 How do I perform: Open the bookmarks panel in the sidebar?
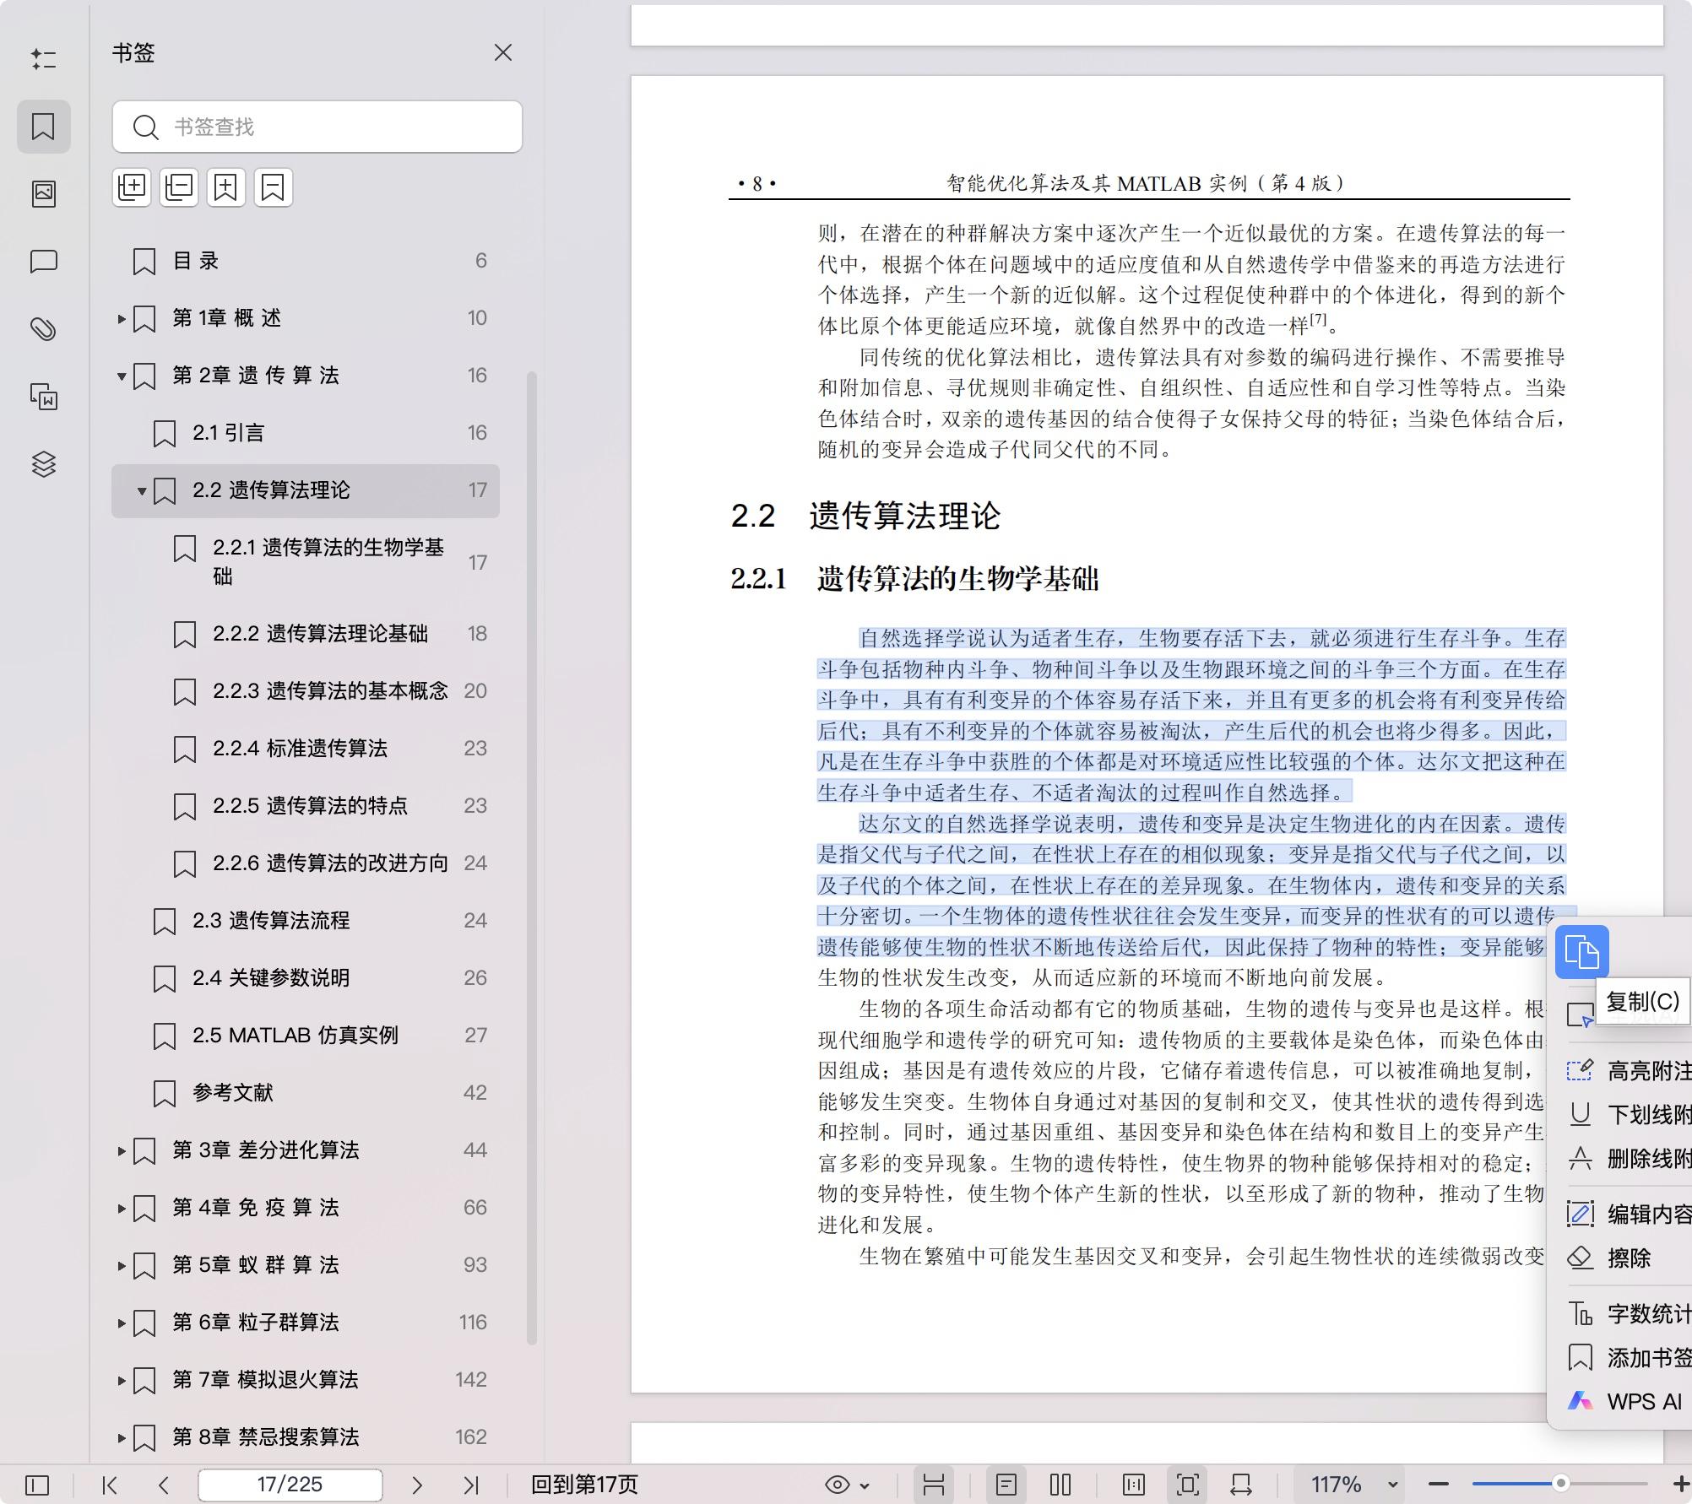[43, 126]
